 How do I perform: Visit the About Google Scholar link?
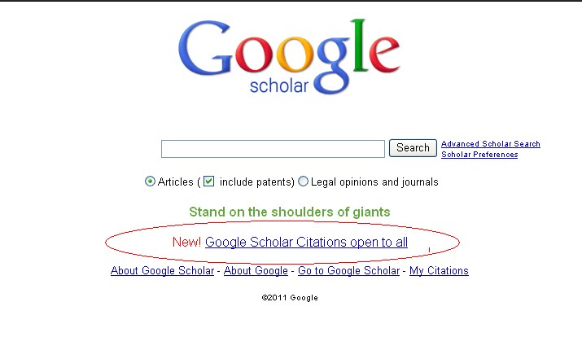click(x=162, y=271)
